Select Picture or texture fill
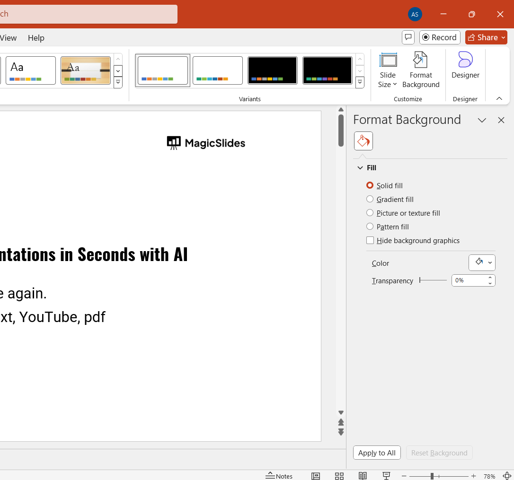514x480 pixels. (370, 213)
